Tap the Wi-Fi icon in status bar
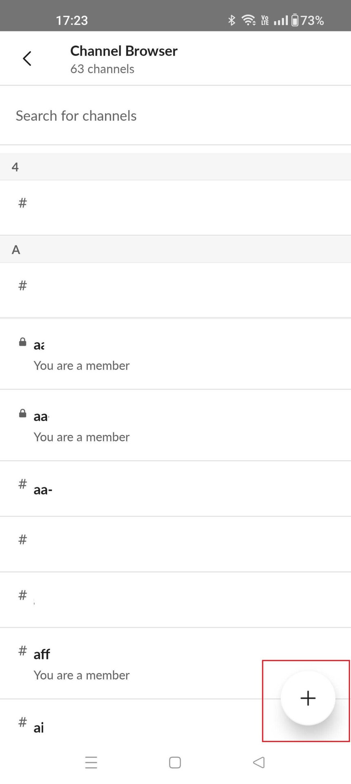Screen dimensions: 351x784 (248, 20)
